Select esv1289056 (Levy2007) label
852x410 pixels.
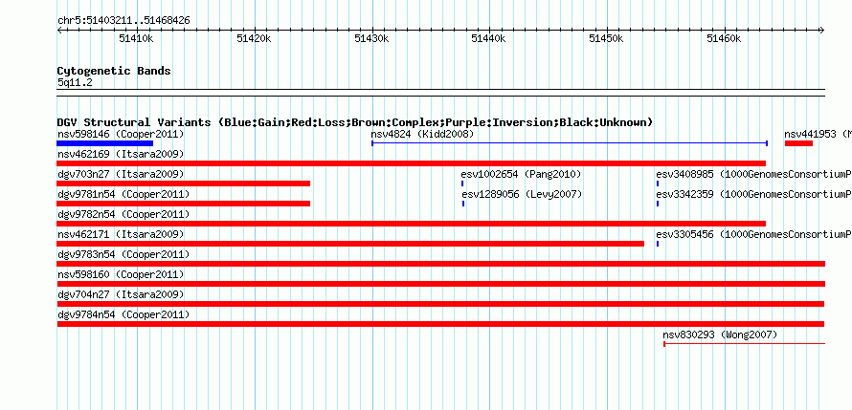[x=522, y=194]
